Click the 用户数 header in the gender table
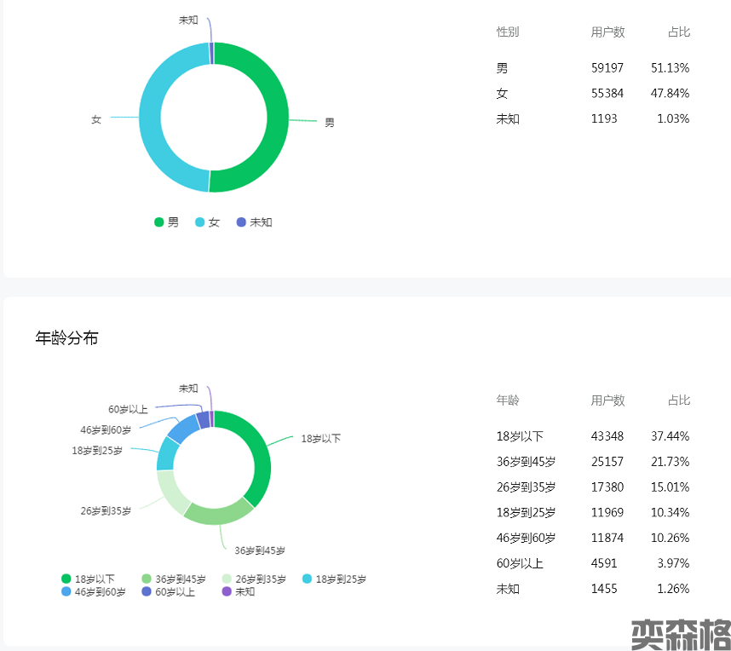 click(x=607, y=32)
